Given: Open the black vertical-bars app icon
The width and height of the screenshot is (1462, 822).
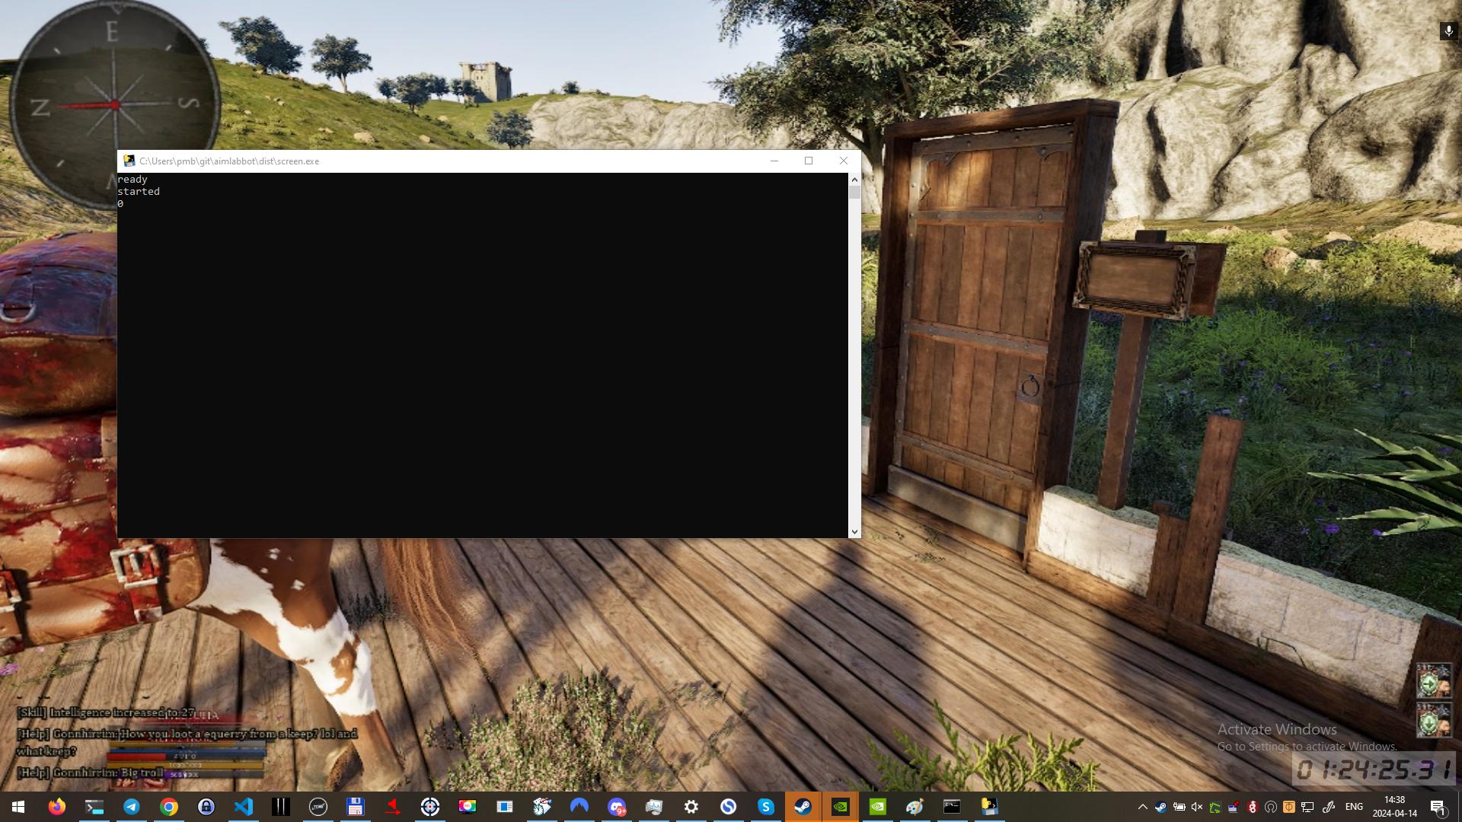Looking at the screenshot, I should pos(280,807).
